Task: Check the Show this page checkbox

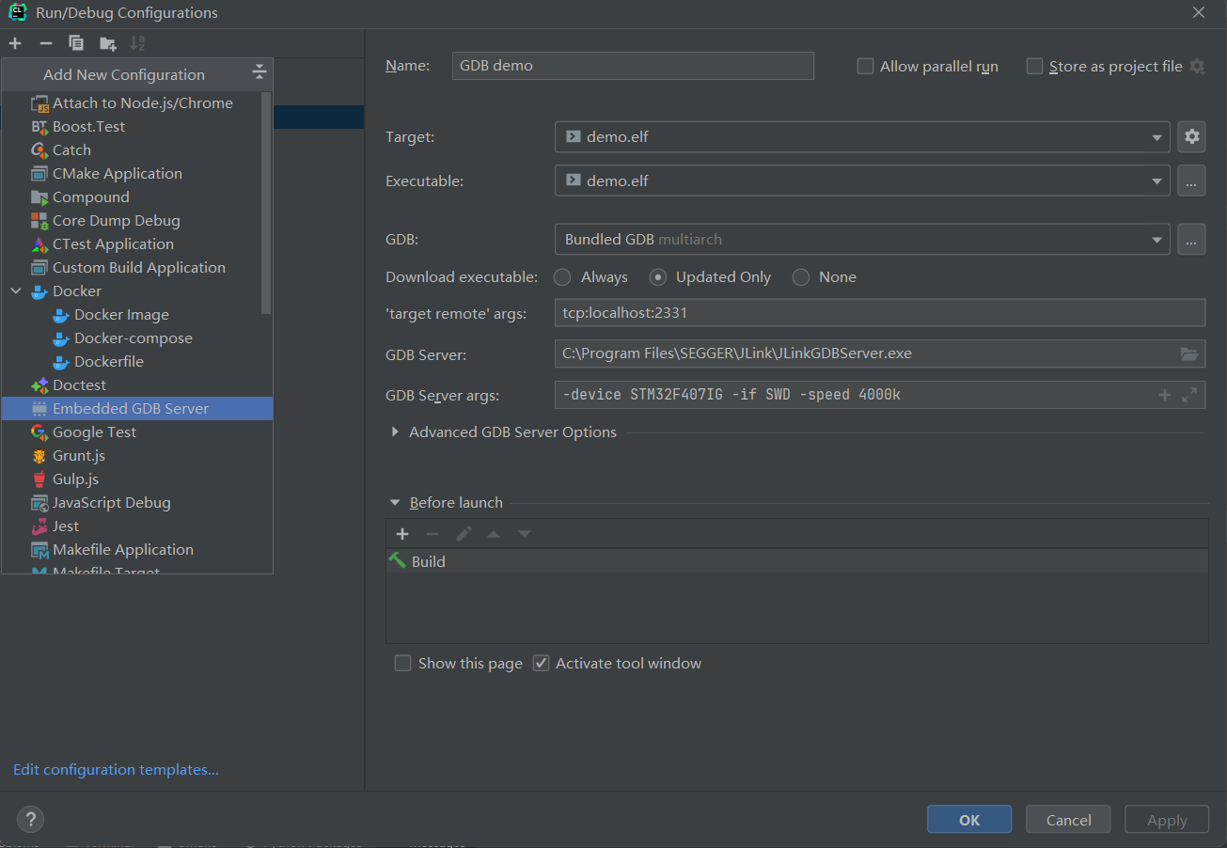Action: coord(402,663)
